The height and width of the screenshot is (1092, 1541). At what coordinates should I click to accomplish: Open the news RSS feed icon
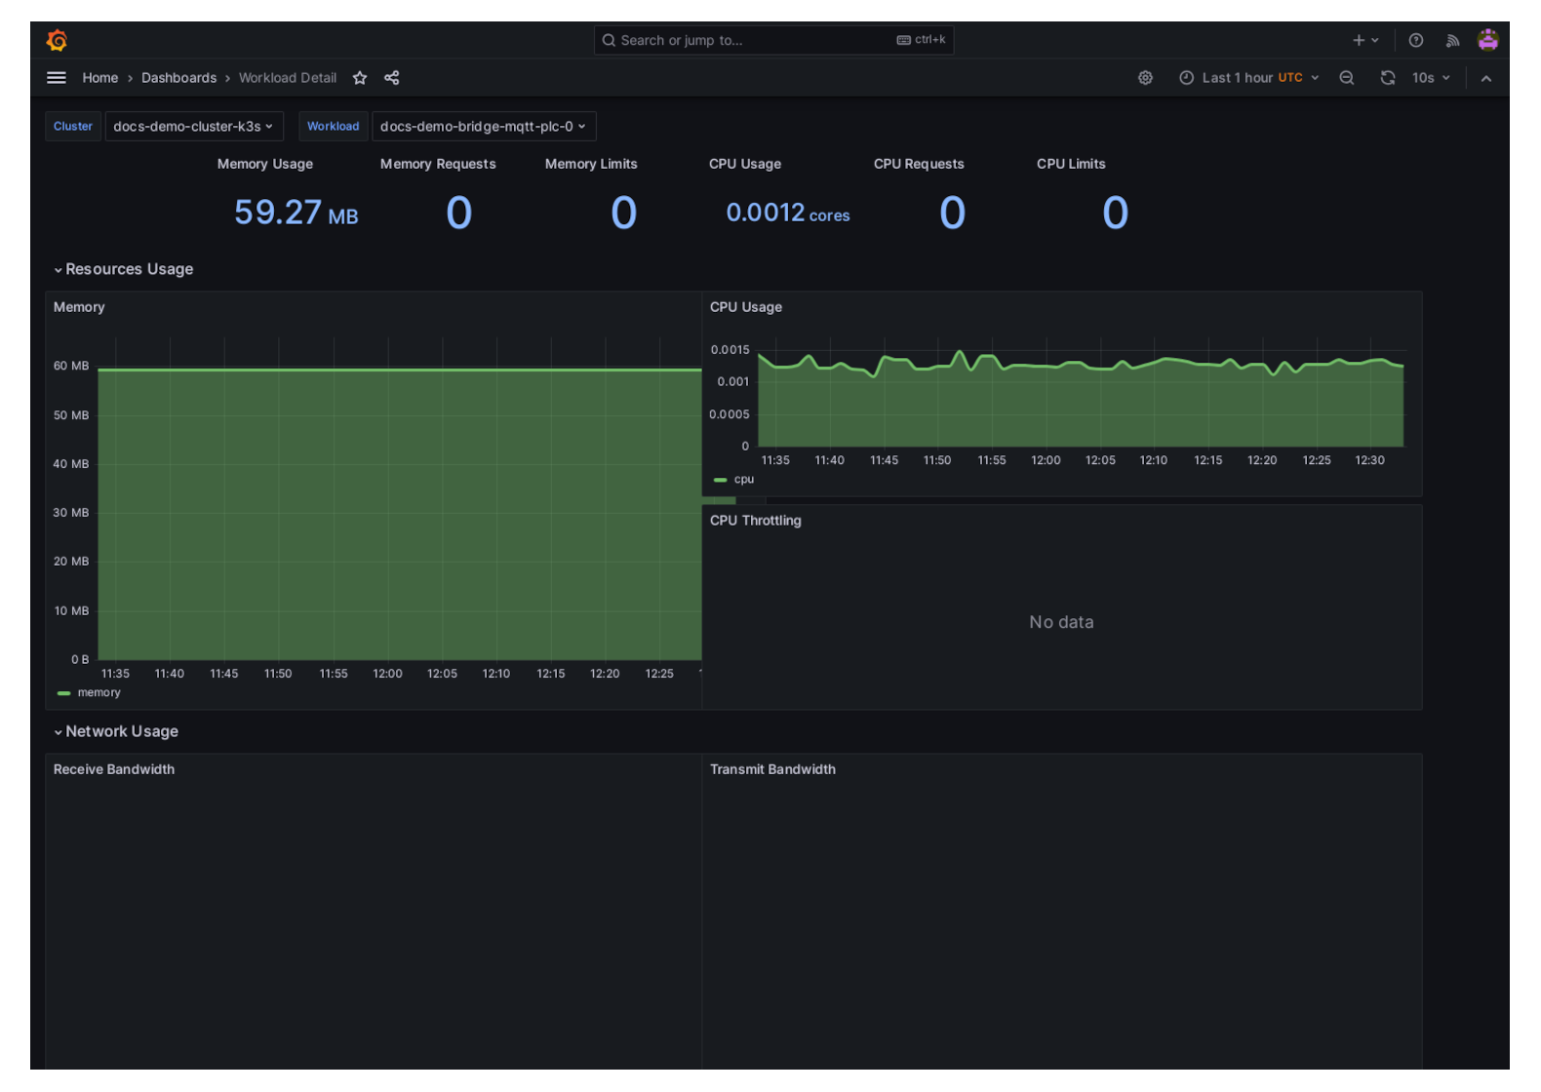point(1452,40)
